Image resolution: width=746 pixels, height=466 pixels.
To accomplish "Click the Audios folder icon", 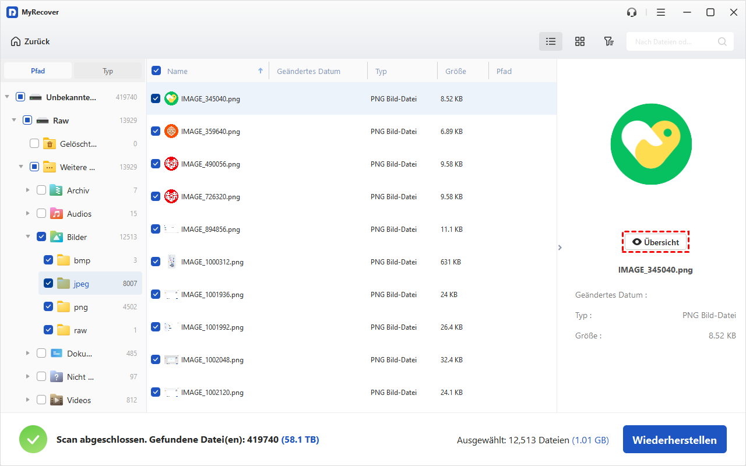I will pos(57,214).
